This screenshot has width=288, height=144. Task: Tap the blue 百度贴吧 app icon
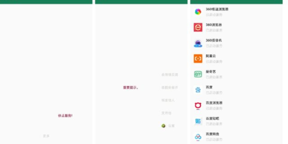[198, 121]
